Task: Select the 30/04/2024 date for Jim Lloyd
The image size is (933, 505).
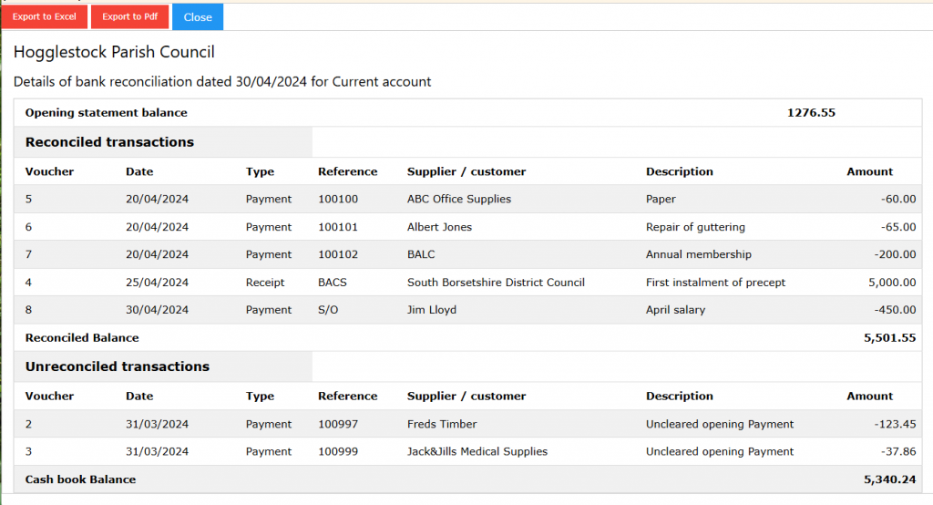Action: (x=157, y=310)
